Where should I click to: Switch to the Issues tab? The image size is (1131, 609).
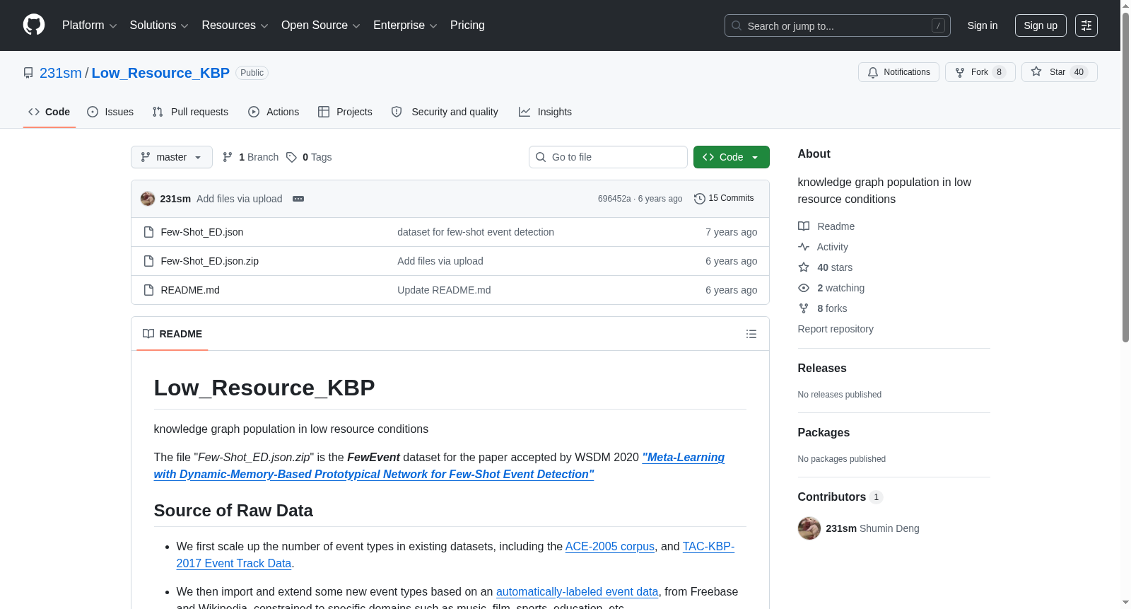coord(110,112)
